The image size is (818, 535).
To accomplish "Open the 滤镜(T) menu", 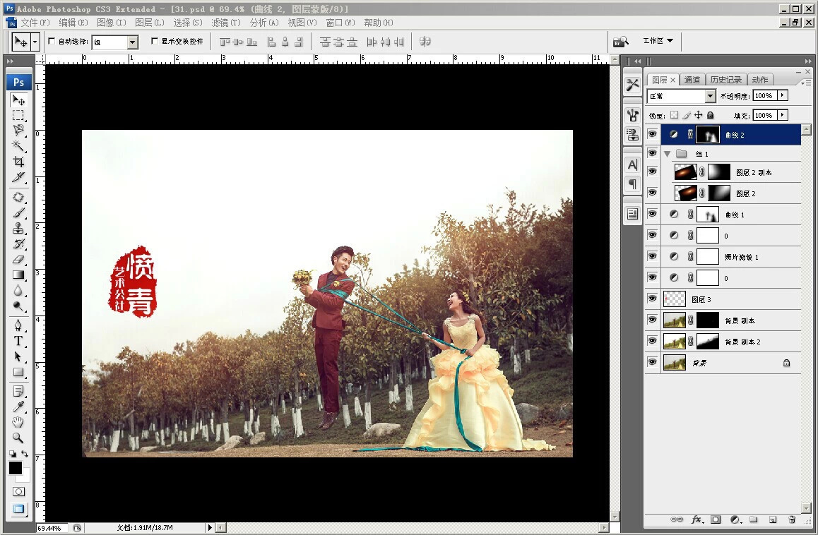I will point(226,23).
